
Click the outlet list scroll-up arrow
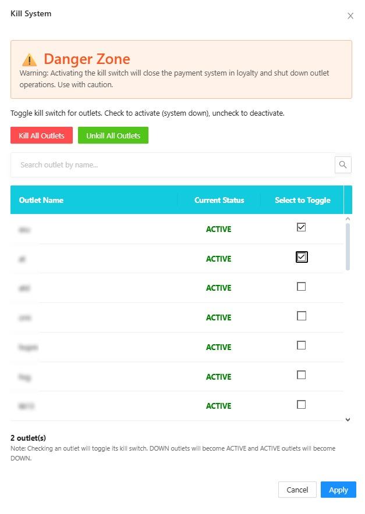point(348,219)
